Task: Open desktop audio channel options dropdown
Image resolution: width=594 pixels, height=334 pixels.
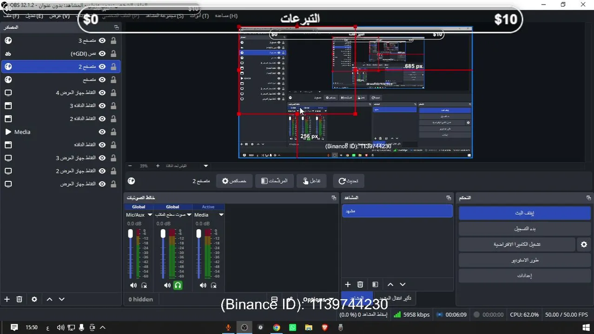Action: 189,215
